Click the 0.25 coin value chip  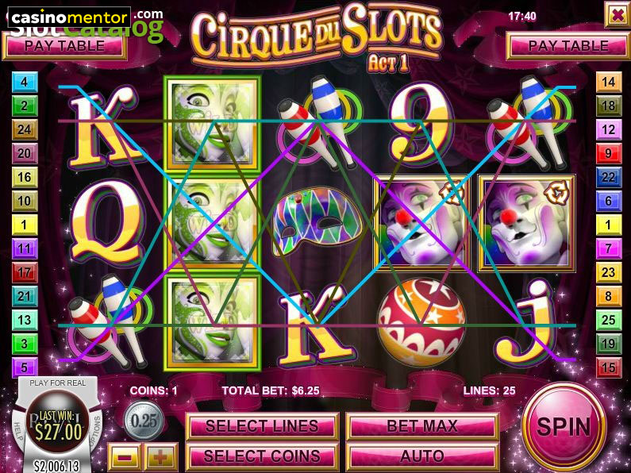(x=144, y=421)
